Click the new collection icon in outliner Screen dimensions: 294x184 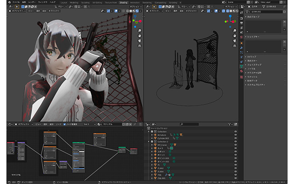236,124
